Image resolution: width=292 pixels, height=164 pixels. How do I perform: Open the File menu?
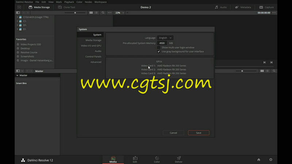point(37,2)
